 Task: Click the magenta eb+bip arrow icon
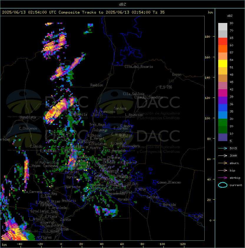tap(223, 178)
